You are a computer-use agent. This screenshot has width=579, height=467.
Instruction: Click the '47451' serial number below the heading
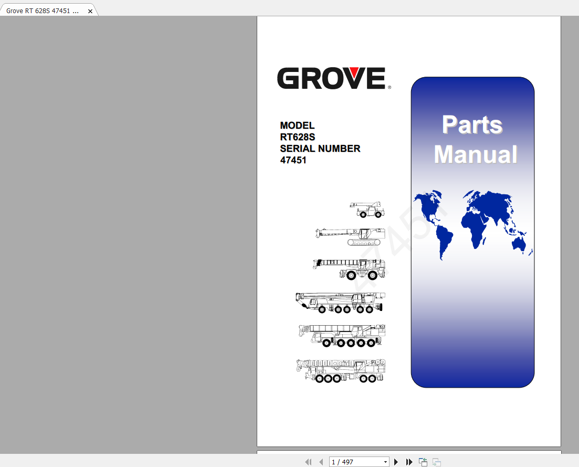click(293, 160)
